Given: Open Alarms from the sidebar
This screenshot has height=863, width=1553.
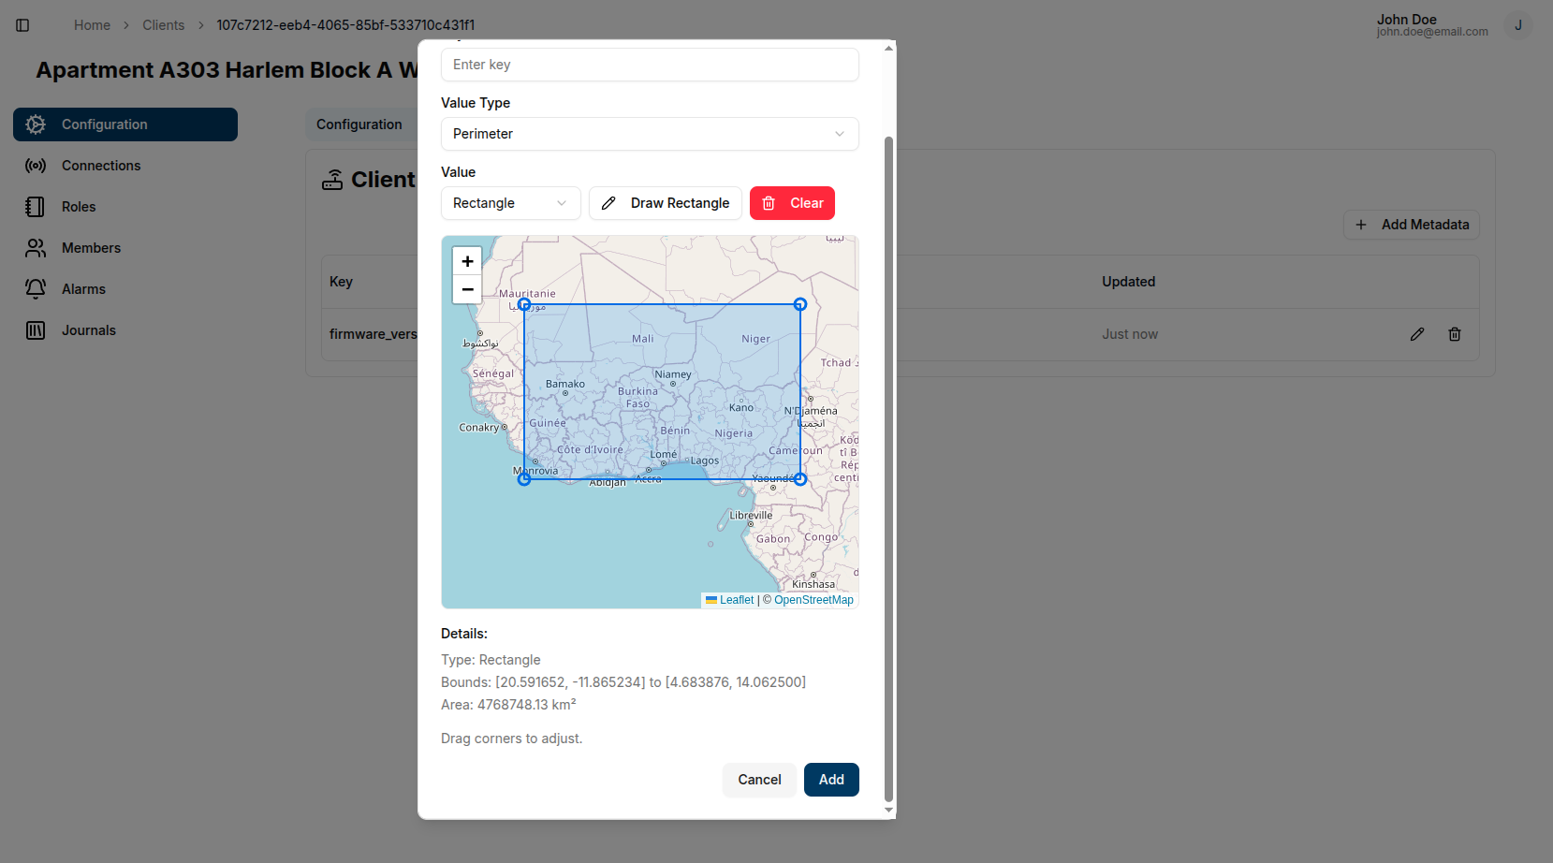Looking at the screenshot, I should click(x=83, y=289).
